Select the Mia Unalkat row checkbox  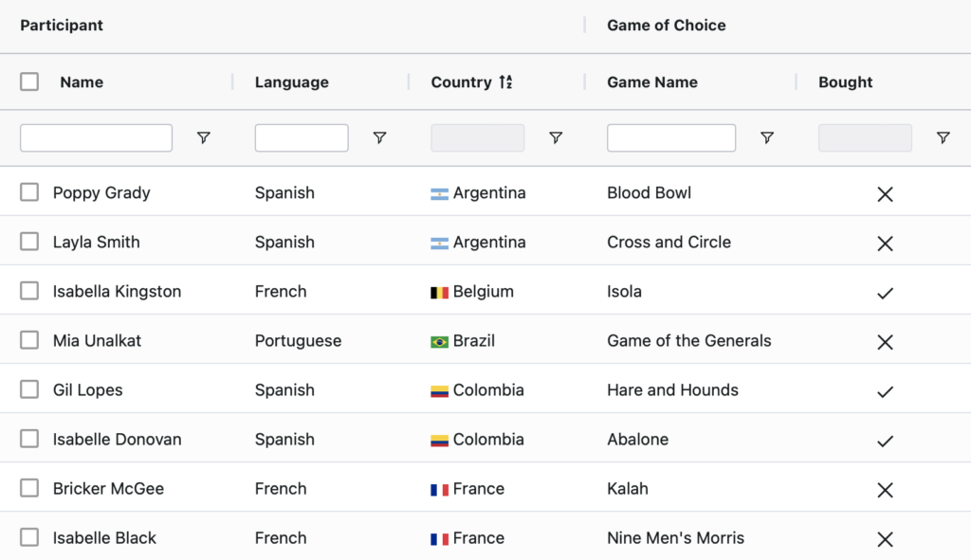click(x=29, y=341)
